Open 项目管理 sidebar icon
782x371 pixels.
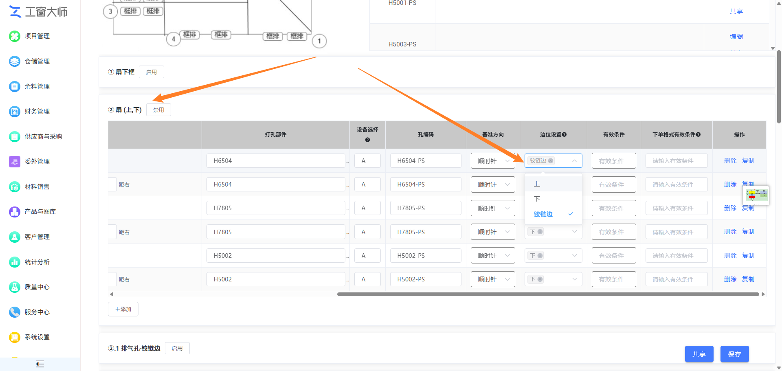click(15, 36)
